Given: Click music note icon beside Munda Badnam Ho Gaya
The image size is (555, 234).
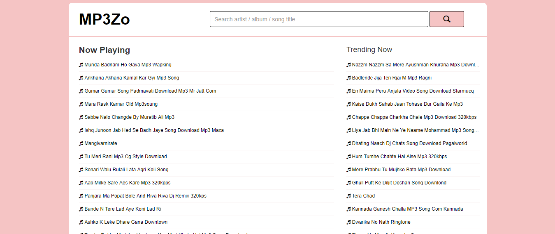Looking at the screenshot, I should tap(81, 65).
